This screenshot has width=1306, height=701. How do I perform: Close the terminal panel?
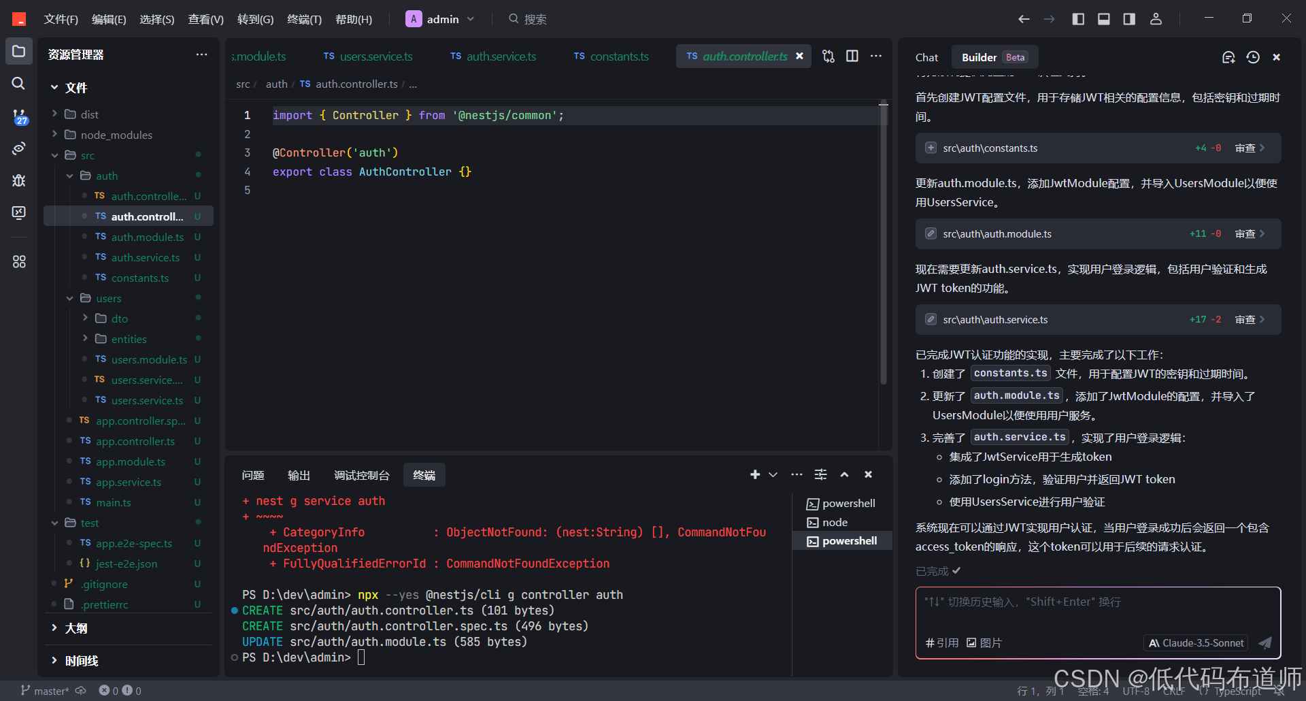coord(868,474)
